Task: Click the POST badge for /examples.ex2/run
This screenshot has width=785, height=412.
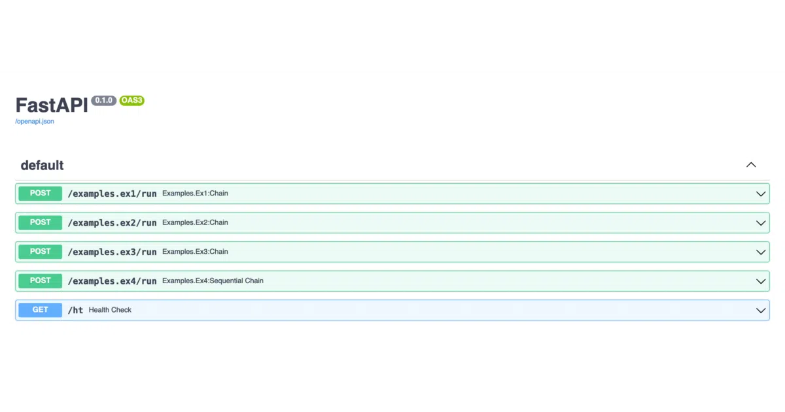Action: [x=40, y=222]
